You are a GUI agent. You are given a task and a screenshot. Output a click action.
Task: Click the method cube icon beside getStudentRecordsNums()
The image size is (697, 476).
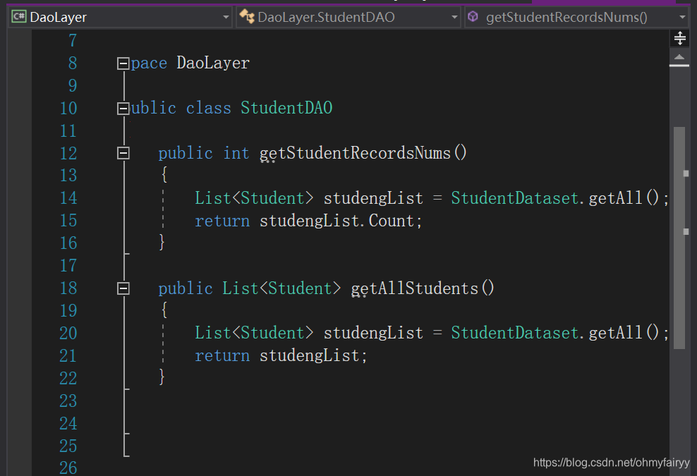(473, 17)
